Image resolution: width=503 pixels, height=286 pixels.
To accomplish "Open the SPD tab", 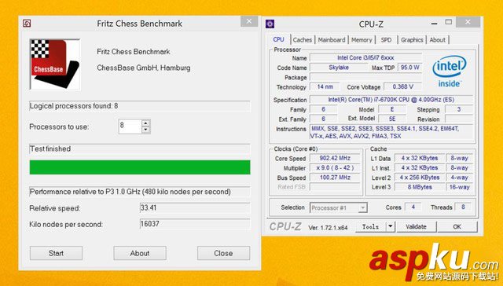I will (386, 40).
